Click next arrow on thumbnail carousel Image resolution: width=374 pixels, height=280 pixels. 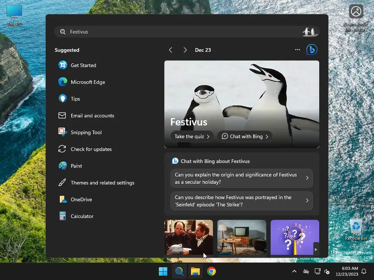(x=316, y=249)
